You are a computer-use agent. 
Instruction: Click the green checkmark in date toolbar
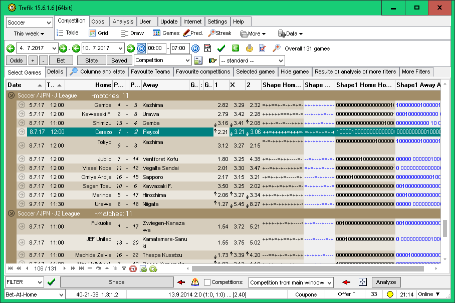coord(221,48)
